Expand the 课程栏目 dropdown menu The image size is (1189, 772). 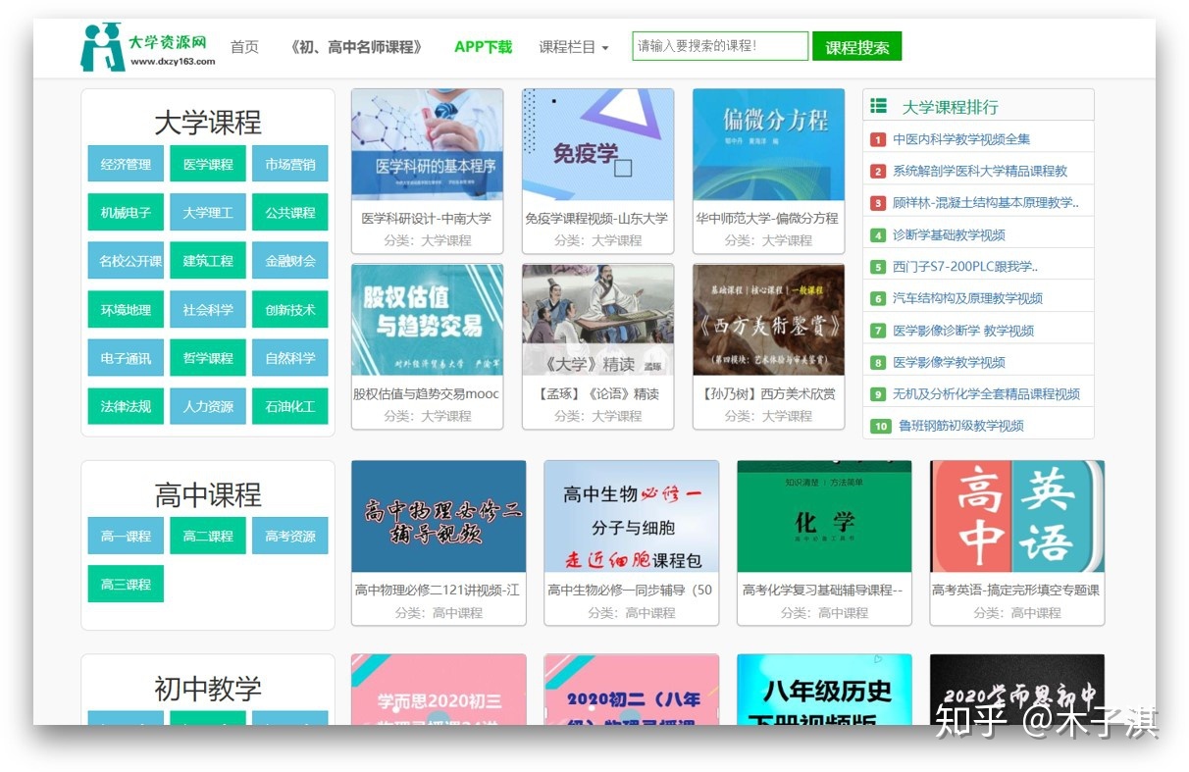click(x=574, y=47)
